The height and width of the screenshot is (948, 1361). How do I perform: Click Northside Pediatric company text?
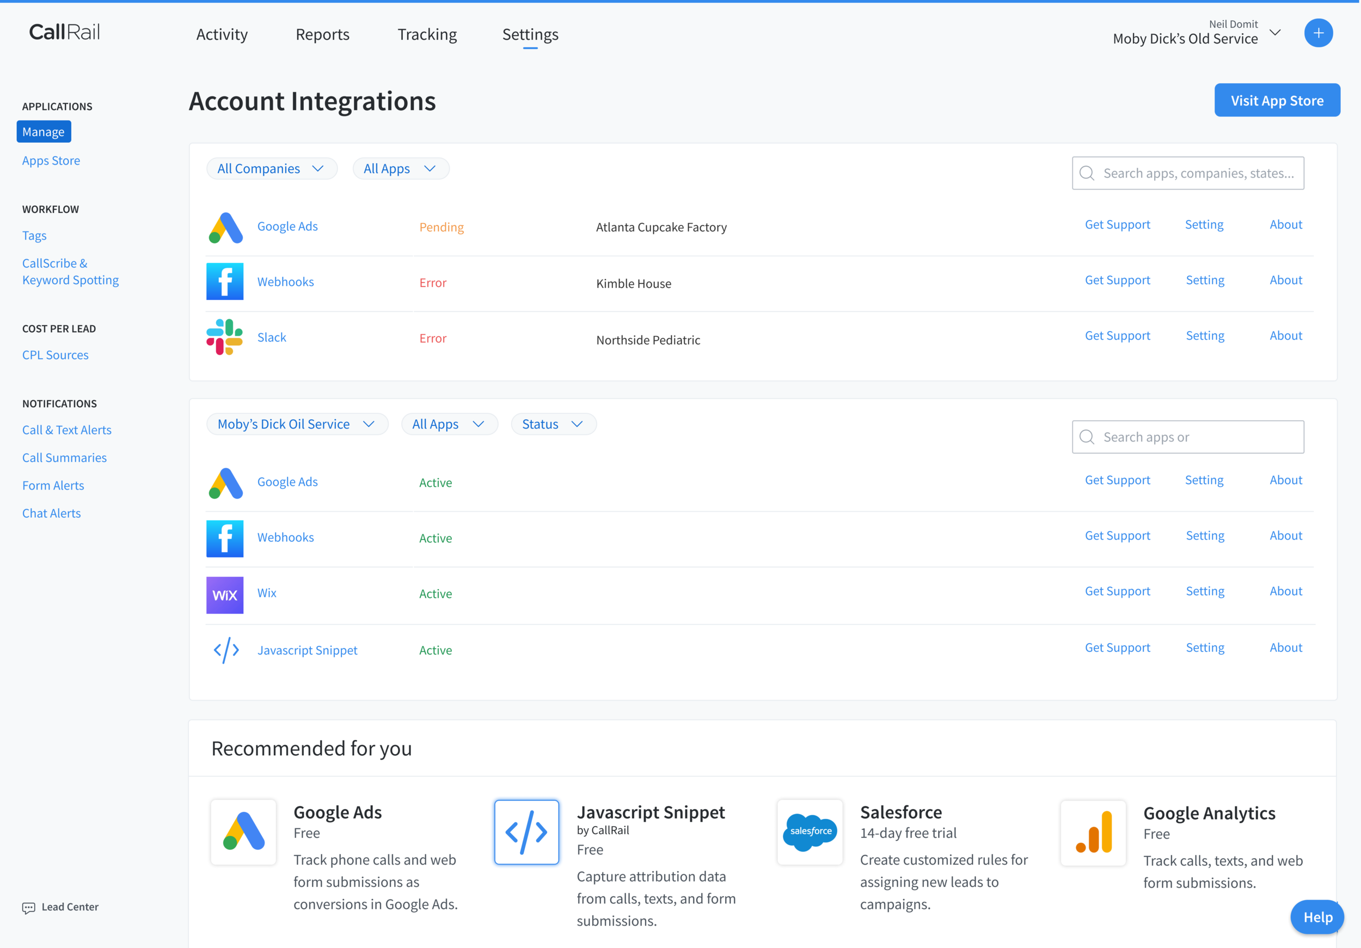(648, 340)
